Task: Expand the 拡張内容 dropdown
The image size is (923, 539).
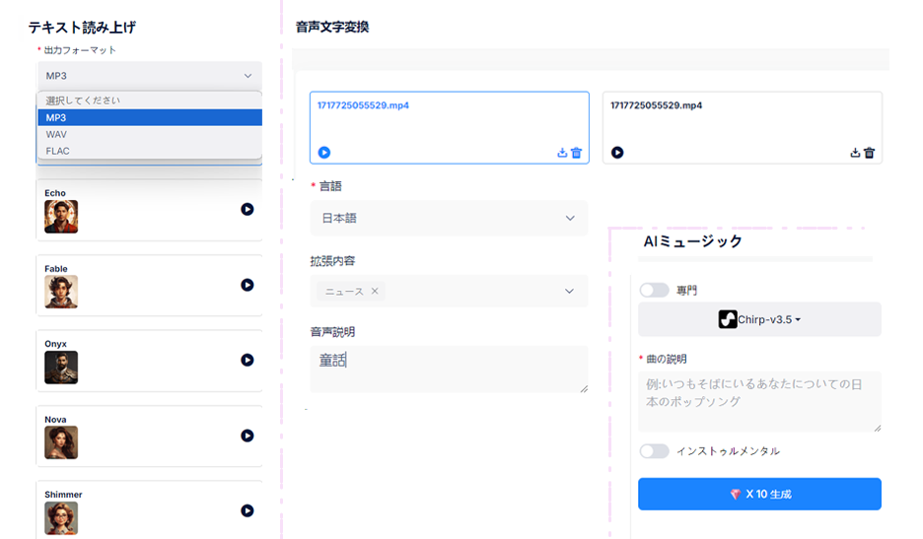Action: click(x=449, y=291)
